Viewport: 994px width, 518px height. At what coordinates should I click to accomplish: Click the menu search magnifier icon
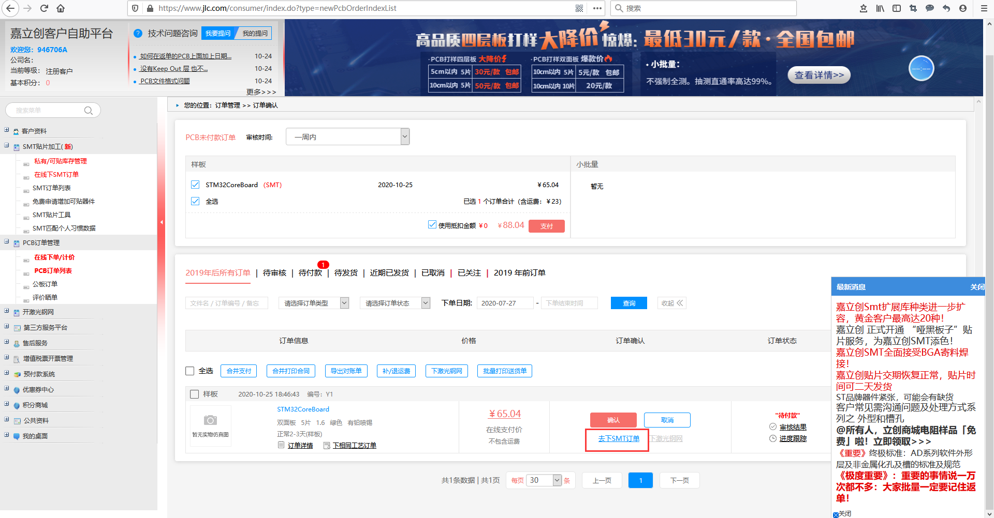click(x=89, y=110)
